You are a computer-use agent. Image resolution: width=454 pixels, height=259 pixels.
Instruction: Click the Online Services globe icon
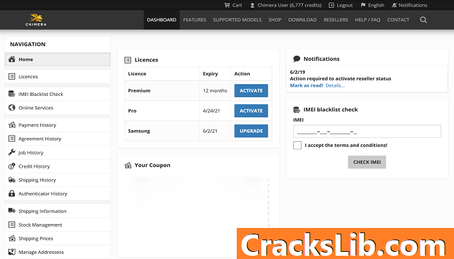(12, 107)
